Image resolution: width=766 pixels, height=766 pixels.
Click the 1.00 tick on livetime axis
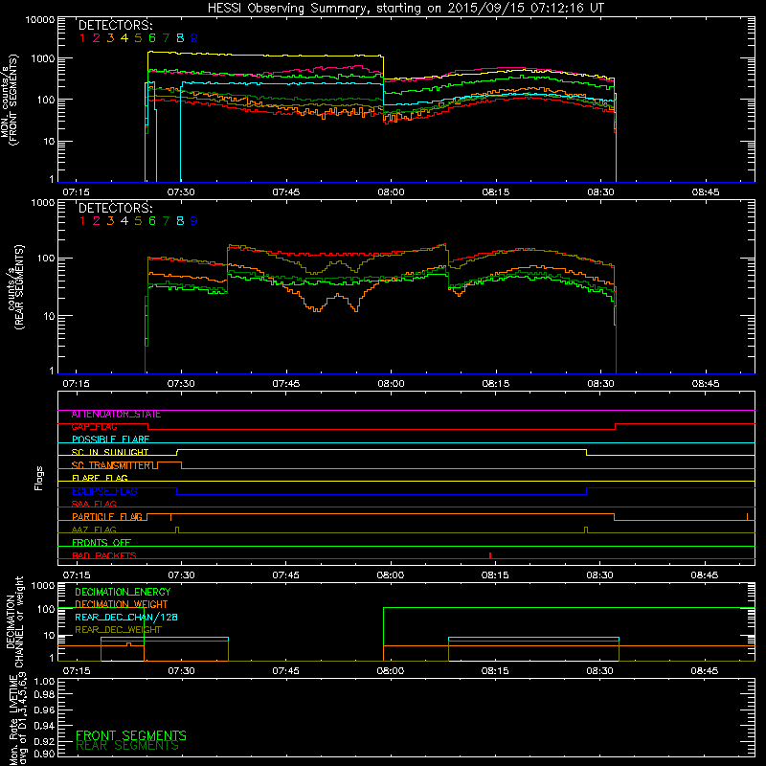(44, 682)
